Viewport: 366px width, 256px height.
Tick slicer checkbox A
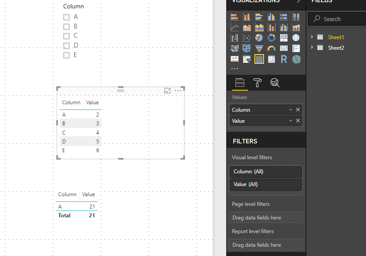(x=66, y=17)
